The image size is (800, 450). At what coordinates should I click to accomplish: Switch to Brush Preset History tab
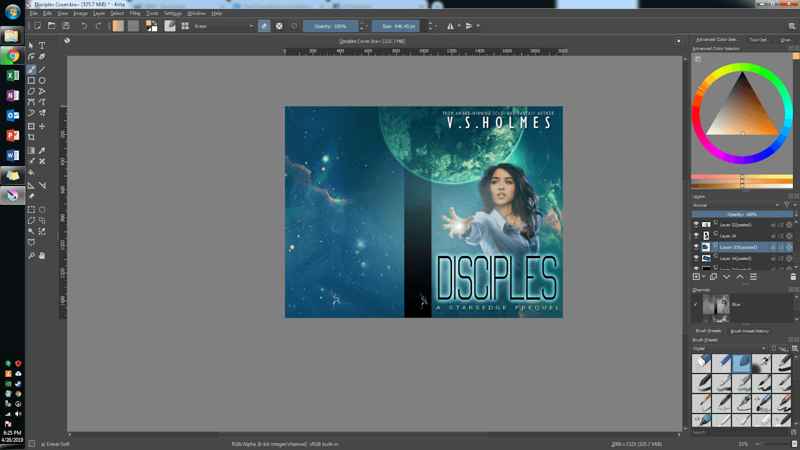point(749,331)
